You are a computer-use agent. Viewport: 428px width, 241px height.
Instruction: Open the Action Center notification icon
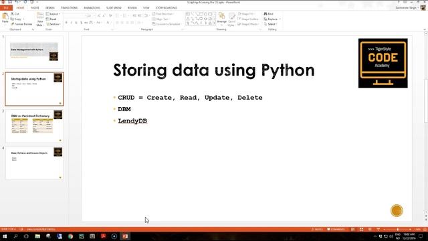(x=421, y=236)
